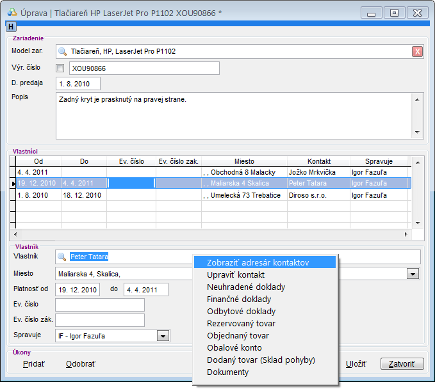Open Neuhradené doklady from menu
This screenshot has height=389, width=435.
(246, 287)
